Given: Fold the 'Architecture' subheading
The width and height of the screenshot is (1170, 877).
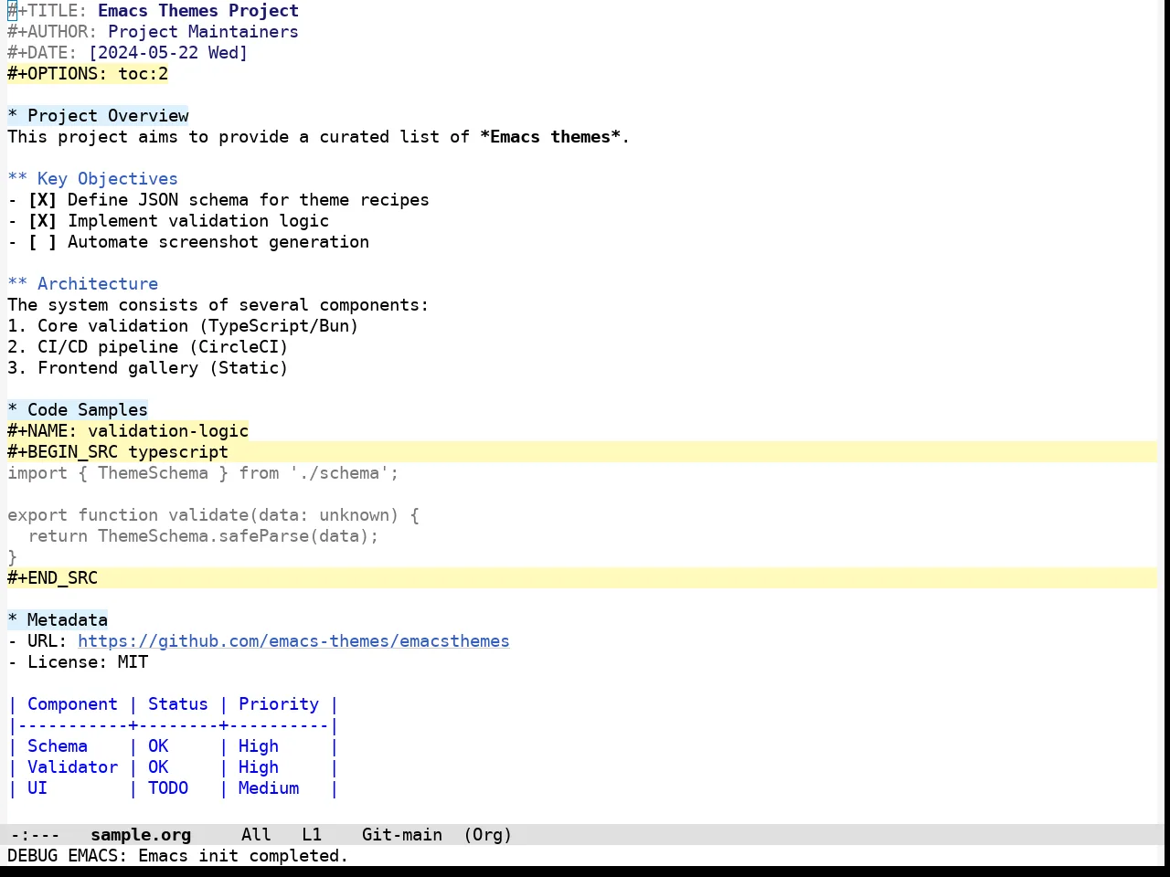Looking at the screenshot, I should click(82, 284).
